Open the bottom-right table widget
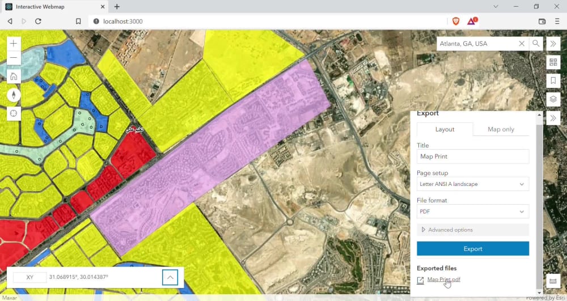Viewport: 567px width, 301px height. (x=553, y=281)
